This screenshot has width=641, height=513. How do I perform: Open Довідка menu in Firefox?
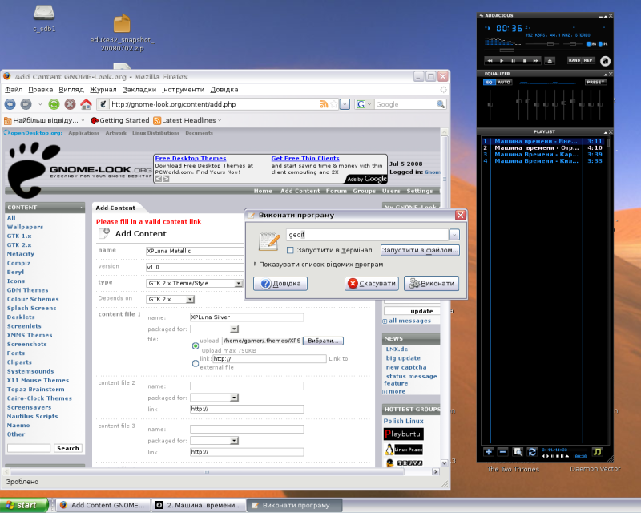click(224, 90)
